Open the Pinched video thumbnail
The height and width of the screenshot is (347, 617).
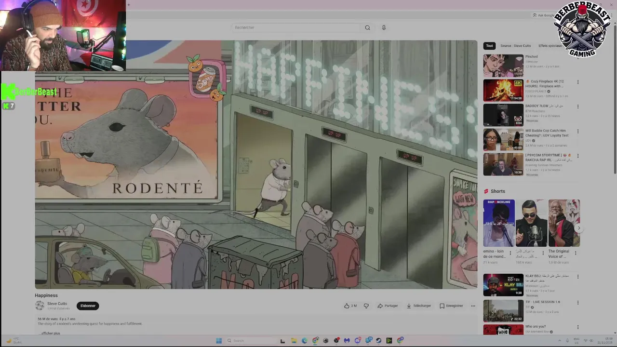point(503,65)
